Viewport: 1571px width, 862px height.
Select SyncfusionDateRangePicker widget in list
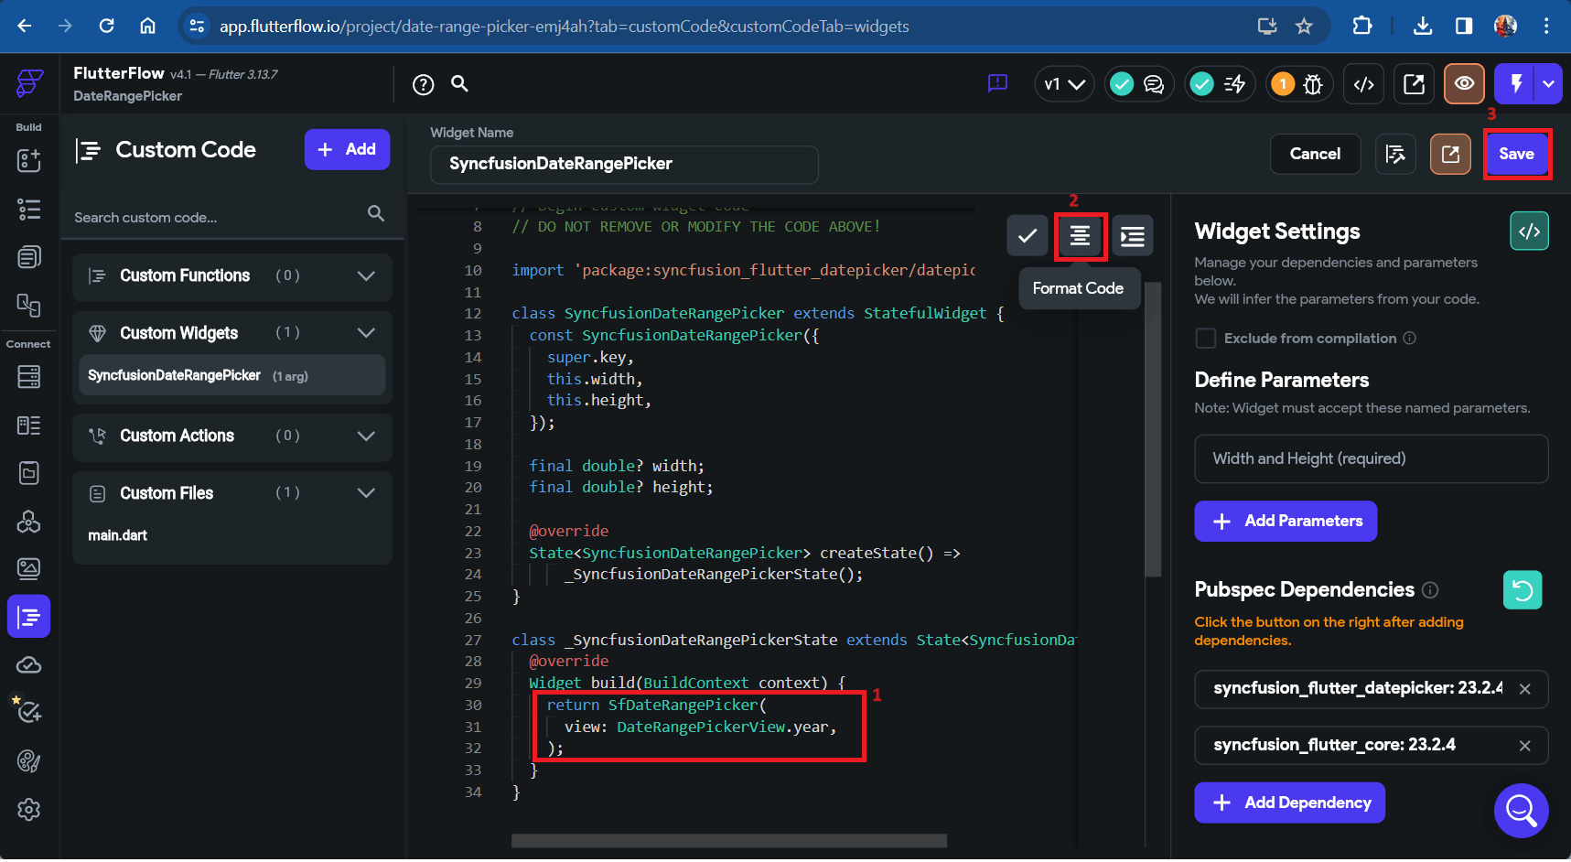pos(232,376)
